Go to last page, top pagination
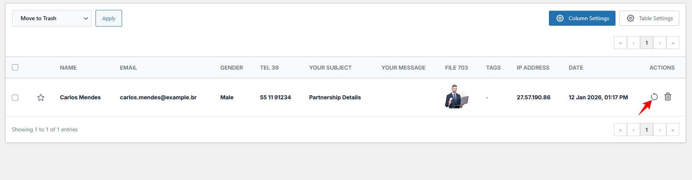The image size is (692, 180). tap(673, 43)
